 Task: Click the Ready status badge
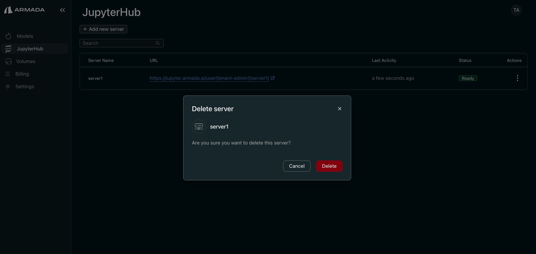pos(467,78)
